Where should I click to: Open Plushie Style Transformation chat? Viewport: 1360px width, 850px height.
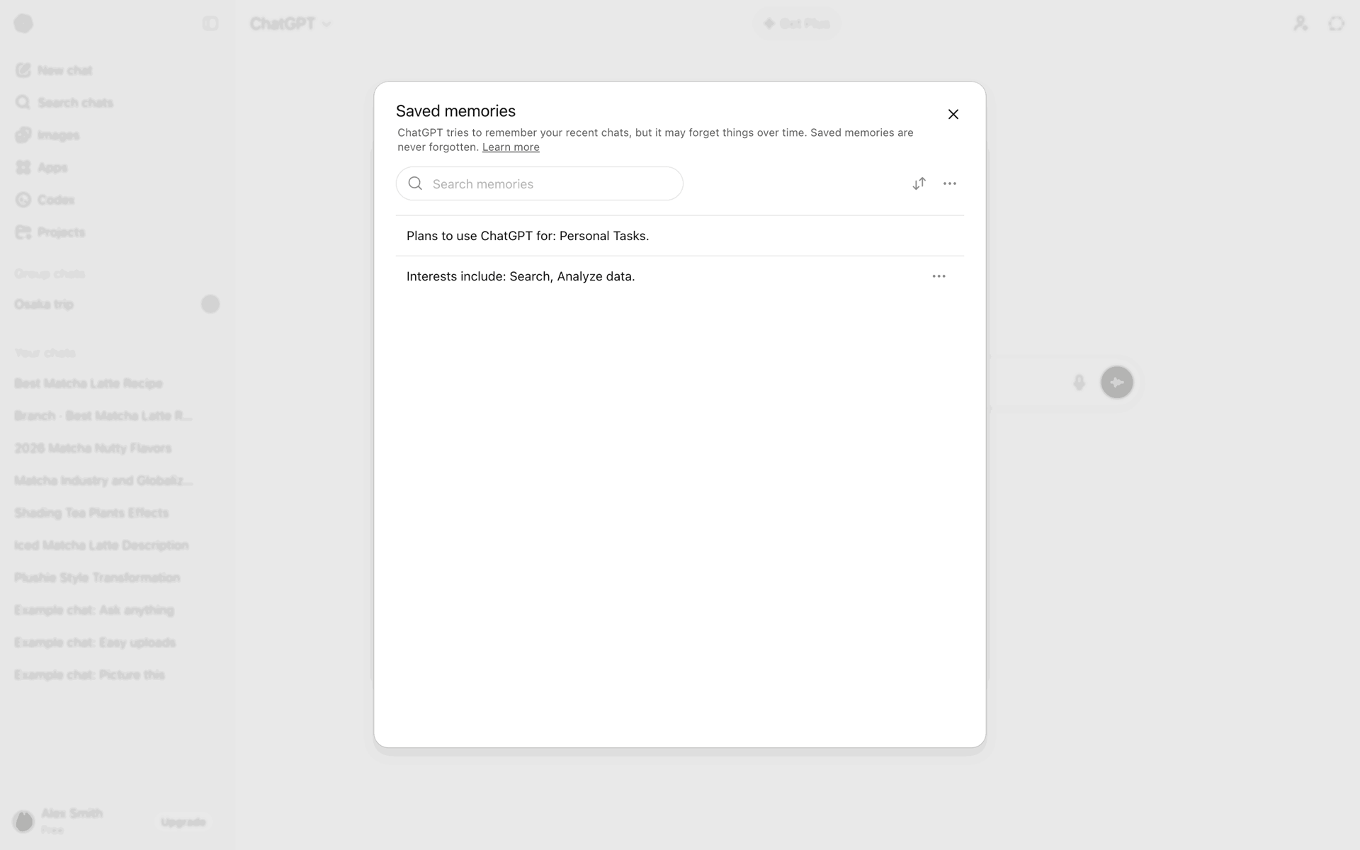coord(117,577)
